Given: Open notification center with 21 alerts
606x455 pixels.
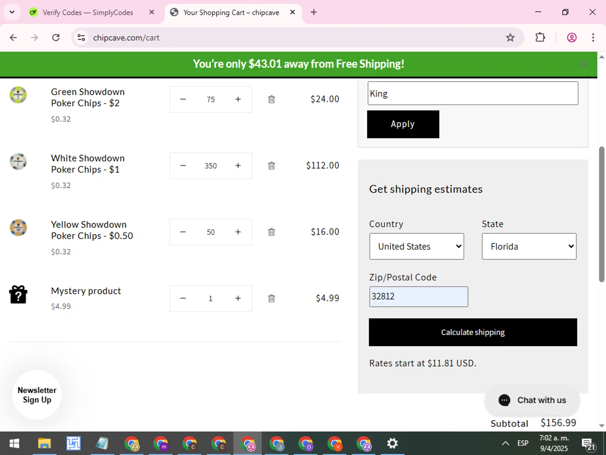Looking at the screenshot, I should pyautogui.click(x=588, y=444).
